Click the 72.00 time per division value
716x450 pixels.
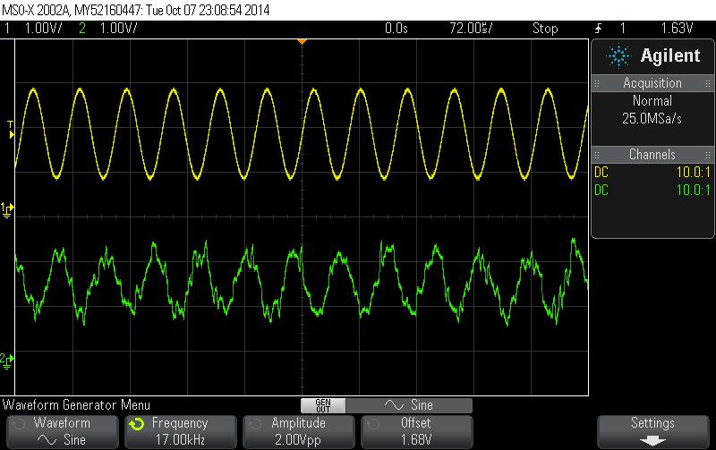click(x=471, y=29)
